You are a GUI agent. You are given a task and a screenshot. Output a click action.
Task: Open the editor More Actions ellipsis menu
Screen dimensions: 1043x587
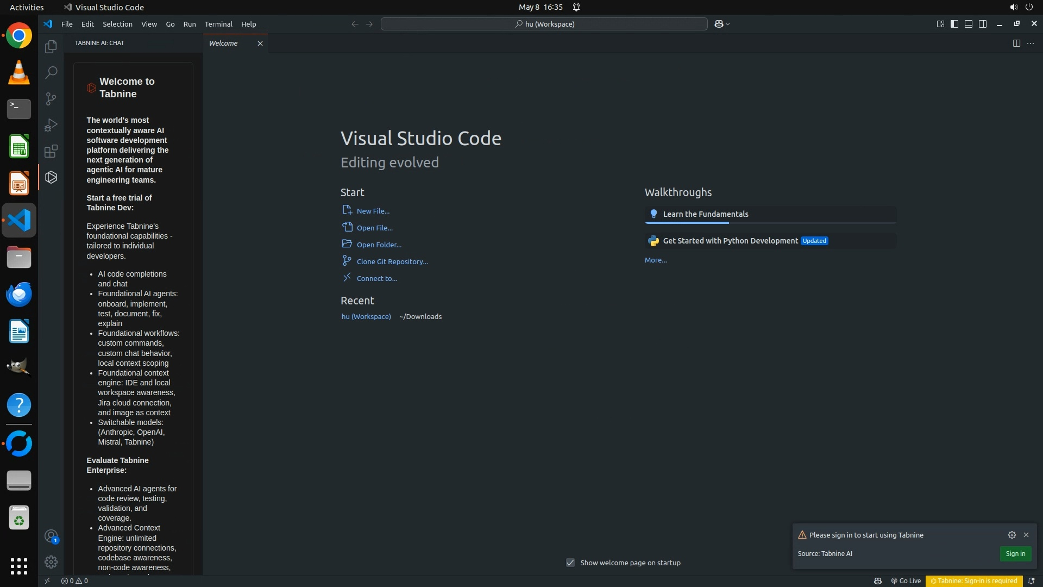1031,43
